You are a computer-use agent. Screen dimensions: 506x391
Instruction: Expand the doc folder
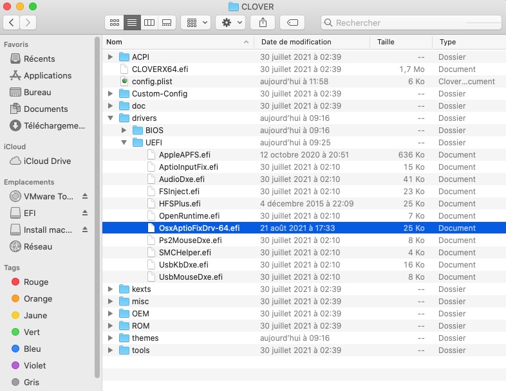pyautogui.click(x=110, y=106)
